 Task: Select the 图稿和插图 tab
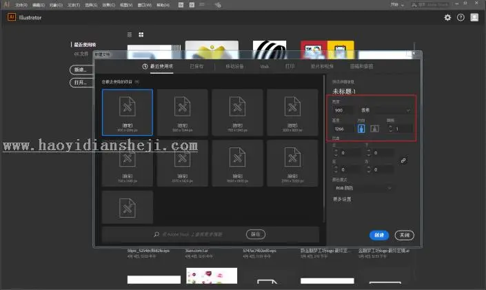pos(361,66)
